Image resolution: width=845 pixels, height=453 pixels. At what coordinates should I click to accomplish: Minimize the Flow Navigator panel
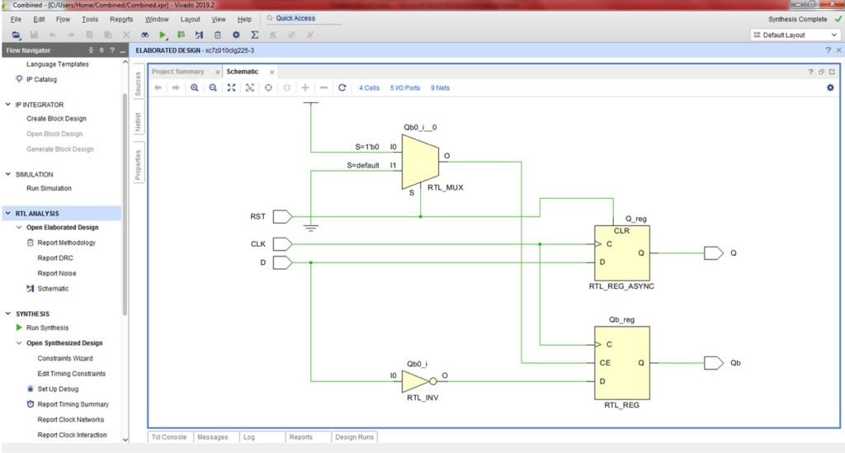tap(123, 50)
